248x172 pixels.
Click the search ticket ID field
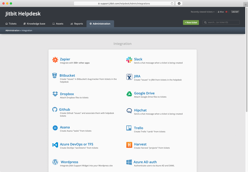221,22
